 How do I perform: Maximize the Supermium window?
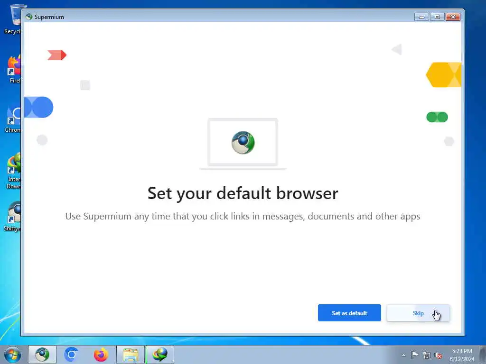(x=437, y=17)
